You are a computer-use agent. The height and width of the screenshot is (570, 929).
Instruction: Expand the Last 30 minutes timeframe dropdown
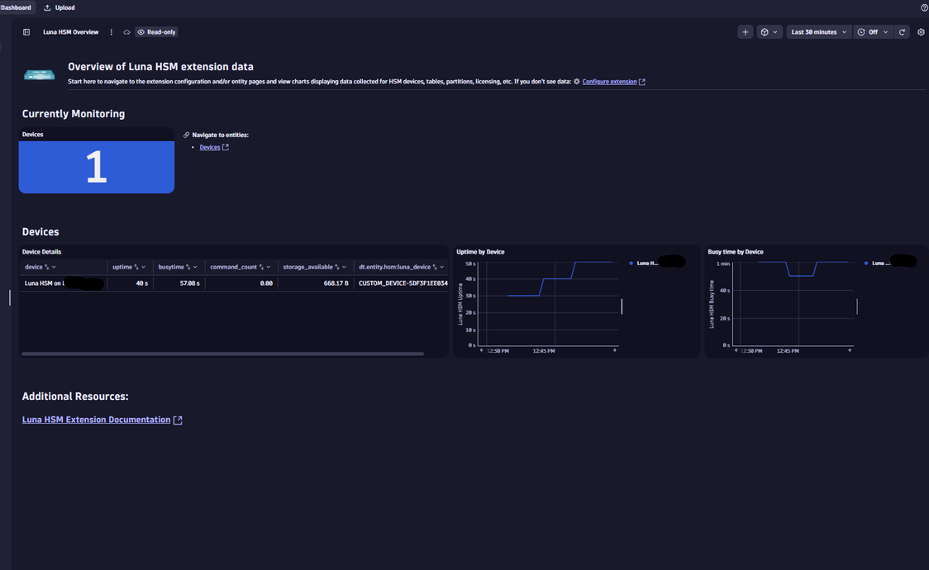click(818, 32)
